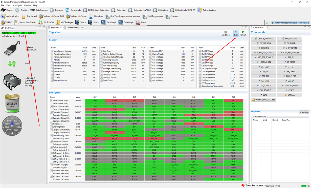Click the SMB communication arrows icon
Screen dimensions: 311x188
pyautogui.click(x=12, y=64)
